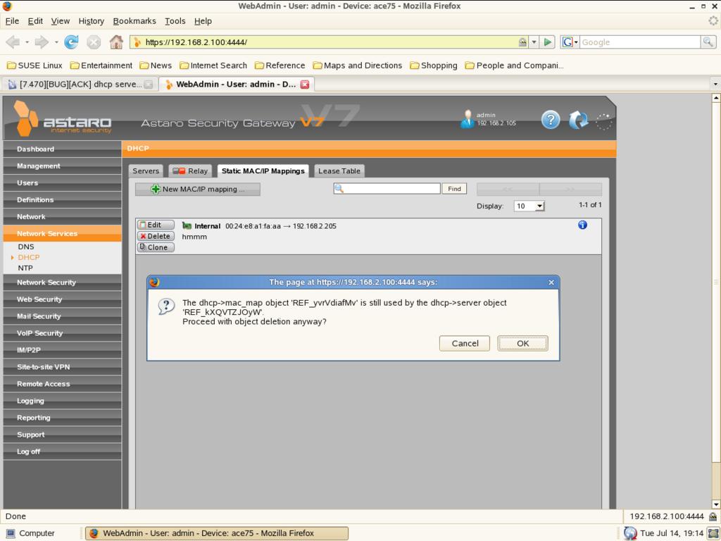Open the Bookmarks menu

(134, 21)
